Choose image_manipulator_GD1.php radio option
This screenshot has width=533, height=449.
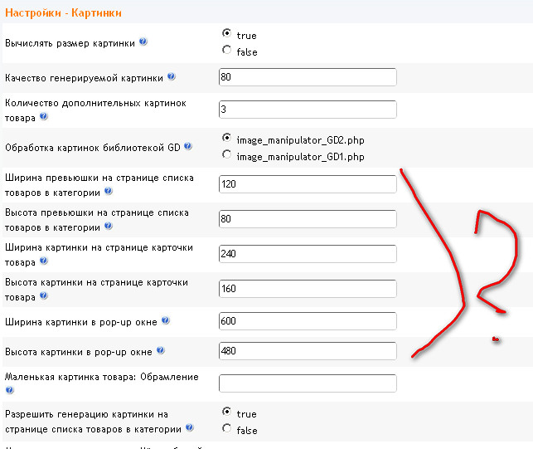(227, 155)
